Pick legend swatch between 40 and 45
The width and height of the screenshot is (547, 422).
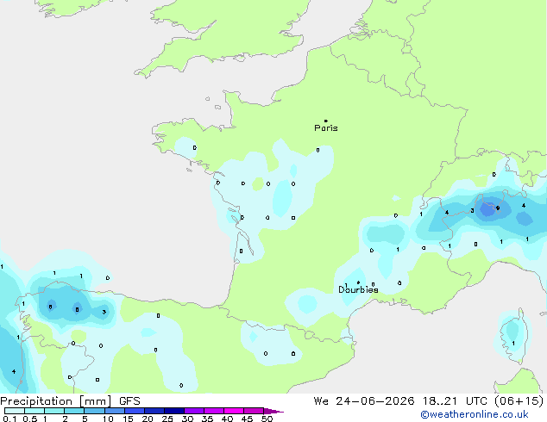234,411
